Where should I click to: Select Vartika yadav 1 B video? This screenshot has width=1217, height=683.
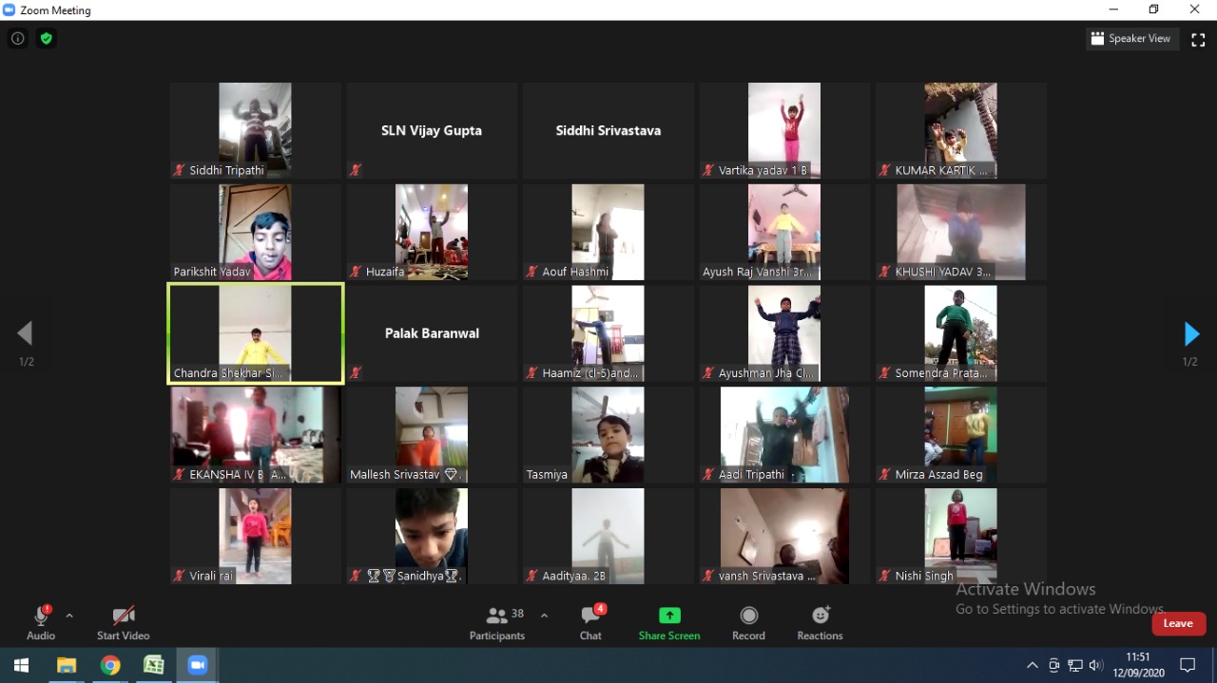pyautogui.click(x=784, y=130)
